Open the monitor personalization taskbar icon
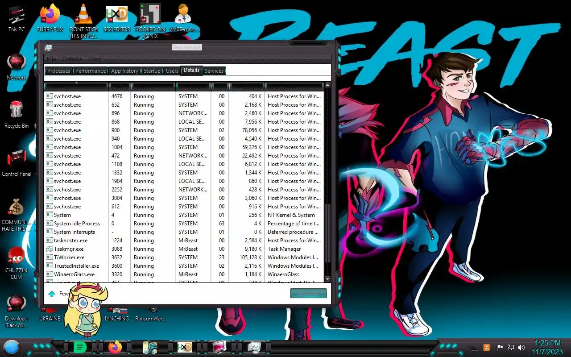 point(219,347)
